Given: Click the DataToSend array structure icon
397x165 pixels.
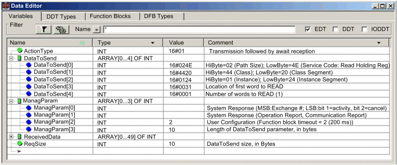Looking at the screenshot, I should [x=20, y=58].
